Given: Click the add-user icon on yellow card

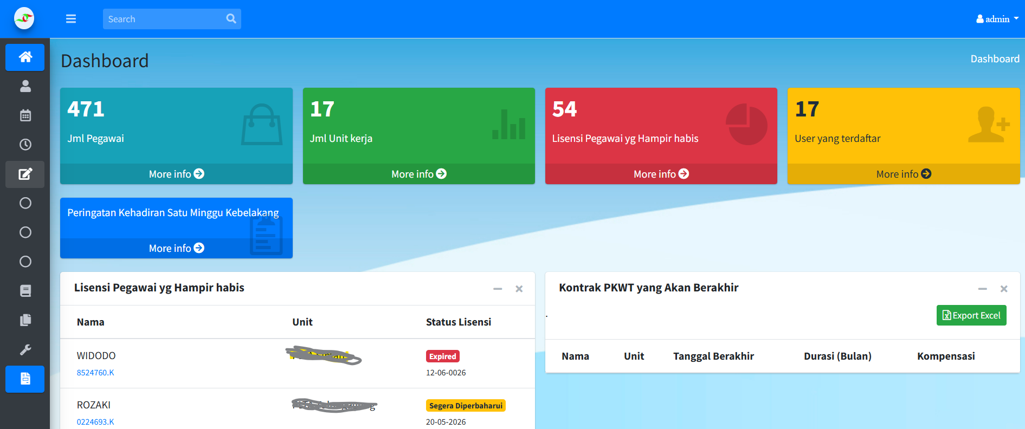Looking at the screenshot, I should [x=989, y=125].
